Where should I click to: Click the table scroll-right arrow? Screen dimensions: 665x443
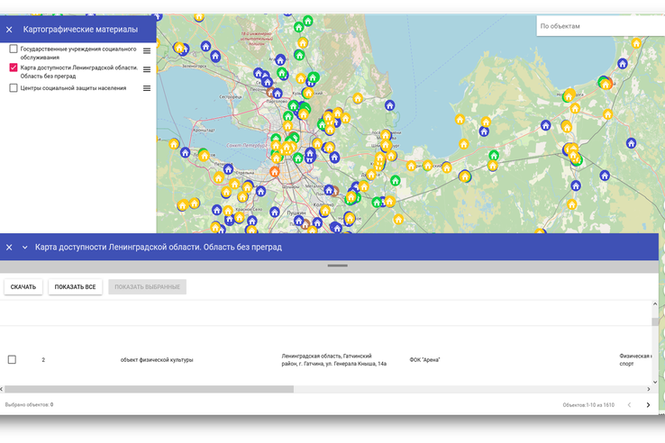point(649,389)
